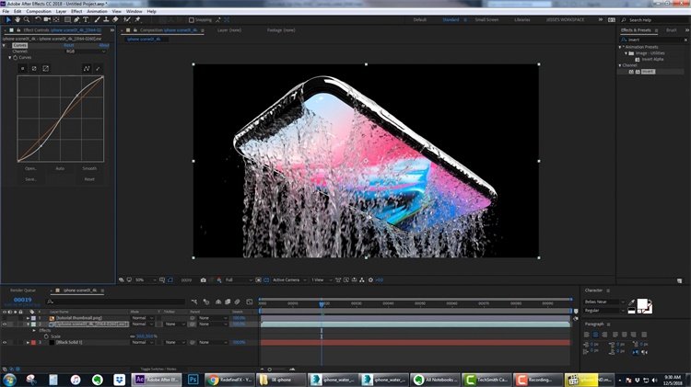Screen dimensions: 691x387
Task: Choose the curve point edit tool in Curves
Action: click(x=87, y=69)
